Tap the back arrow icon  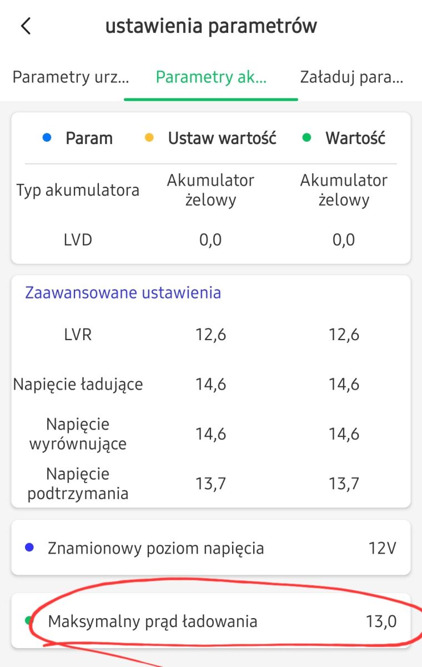(26, 26)
